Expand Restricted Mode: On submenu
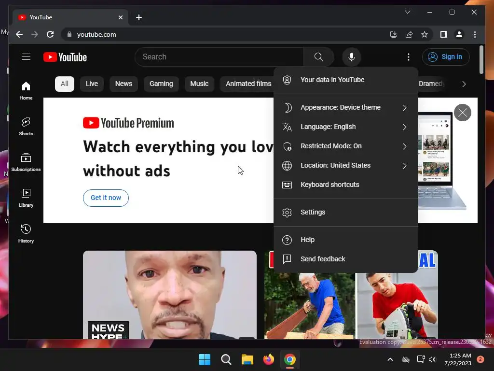Image resolution: width=494 pixels, height=371 pixels. pos(345,146)
